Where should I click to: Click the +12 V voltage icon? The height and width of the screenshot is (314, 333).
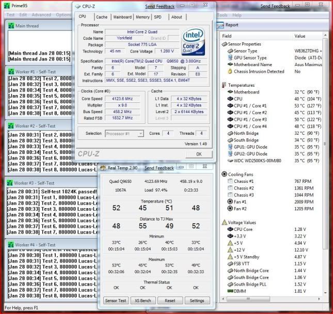[x=230, y=250]
